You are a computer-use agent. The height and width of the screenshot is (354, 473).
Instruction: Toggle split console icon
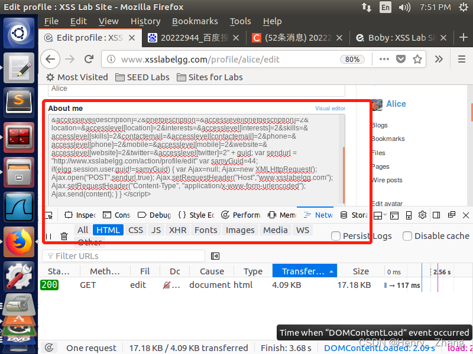(x=394, y=215)
